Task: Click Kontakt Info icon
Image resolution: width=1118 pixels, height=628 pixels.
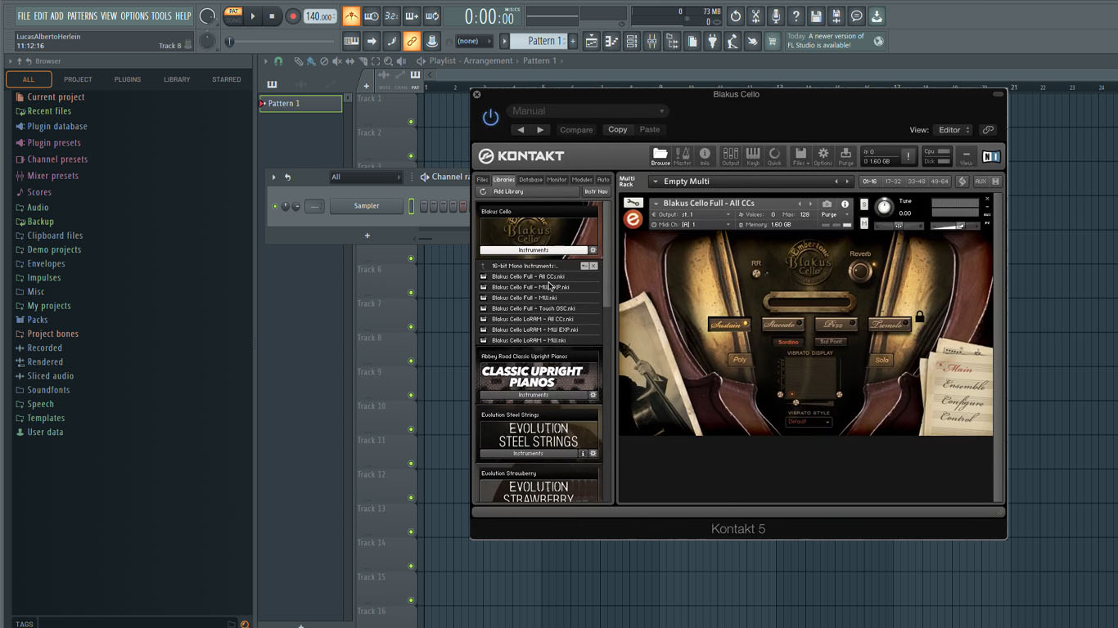Action: click(x=705, y=156)
